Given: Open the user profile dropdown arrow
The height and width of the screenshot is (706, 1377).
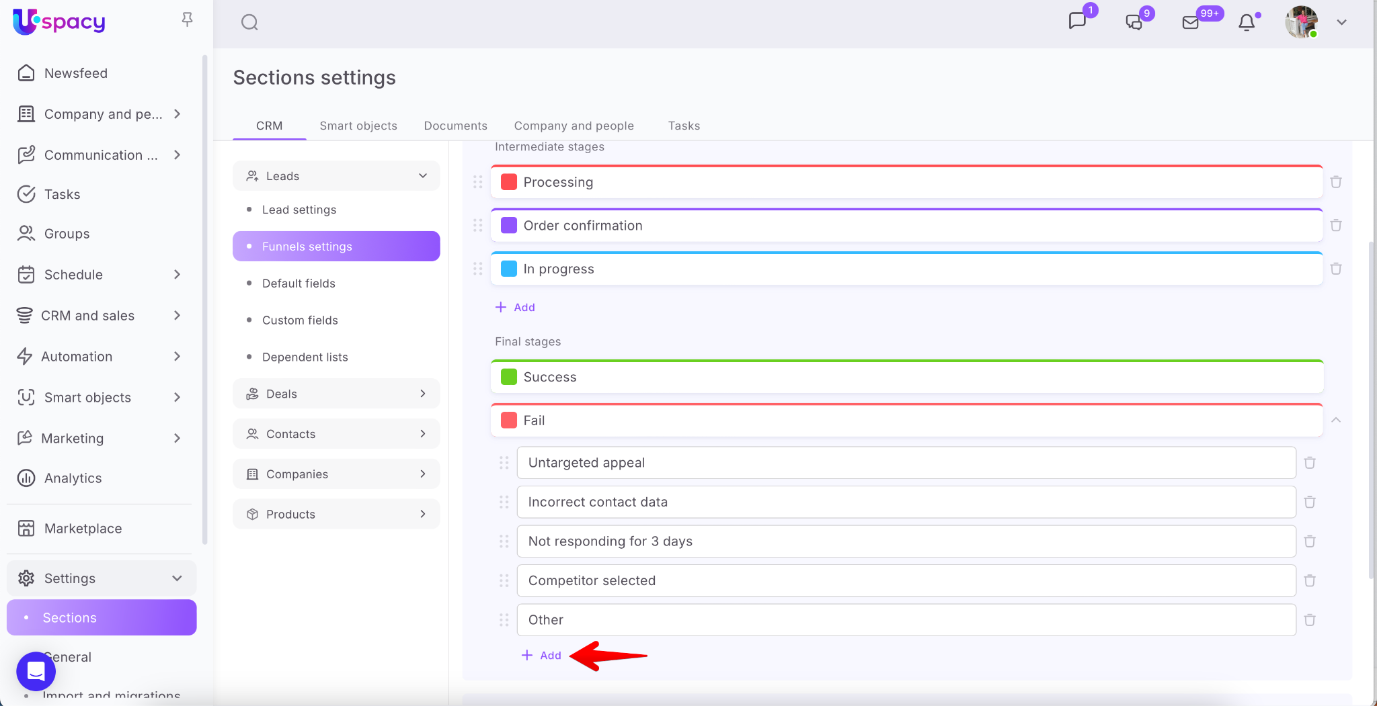Looking at the screenshot, I should coord(1342,22).
